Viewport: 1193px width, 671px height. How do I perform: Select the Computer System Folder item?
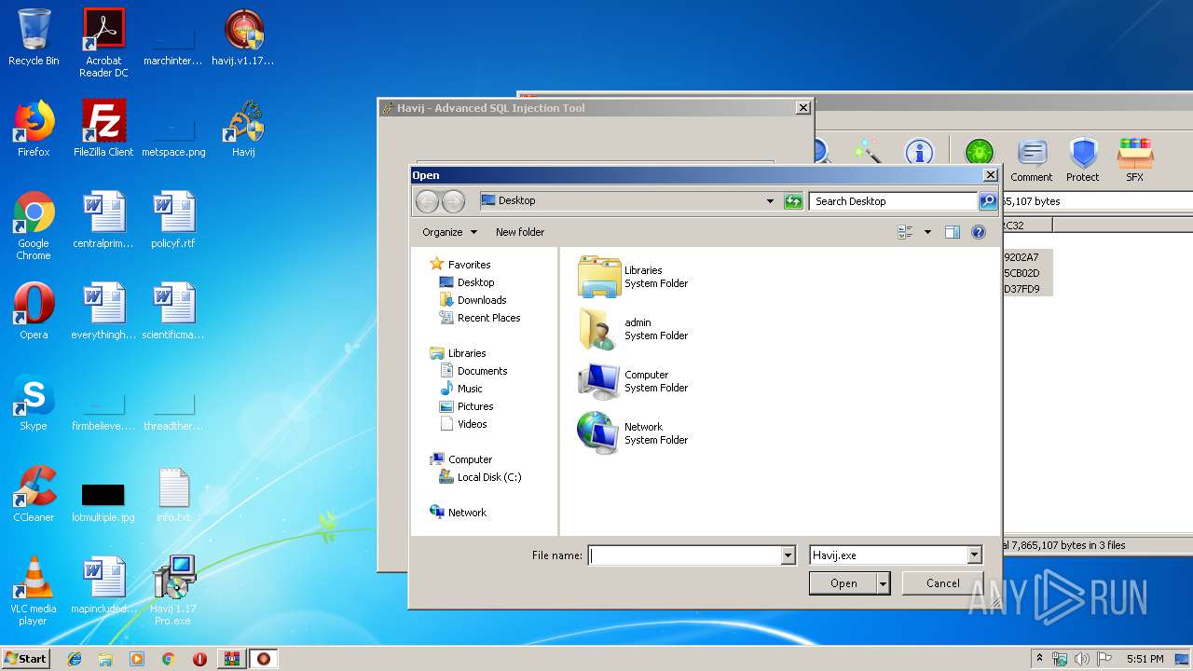[x=634, y=381]
